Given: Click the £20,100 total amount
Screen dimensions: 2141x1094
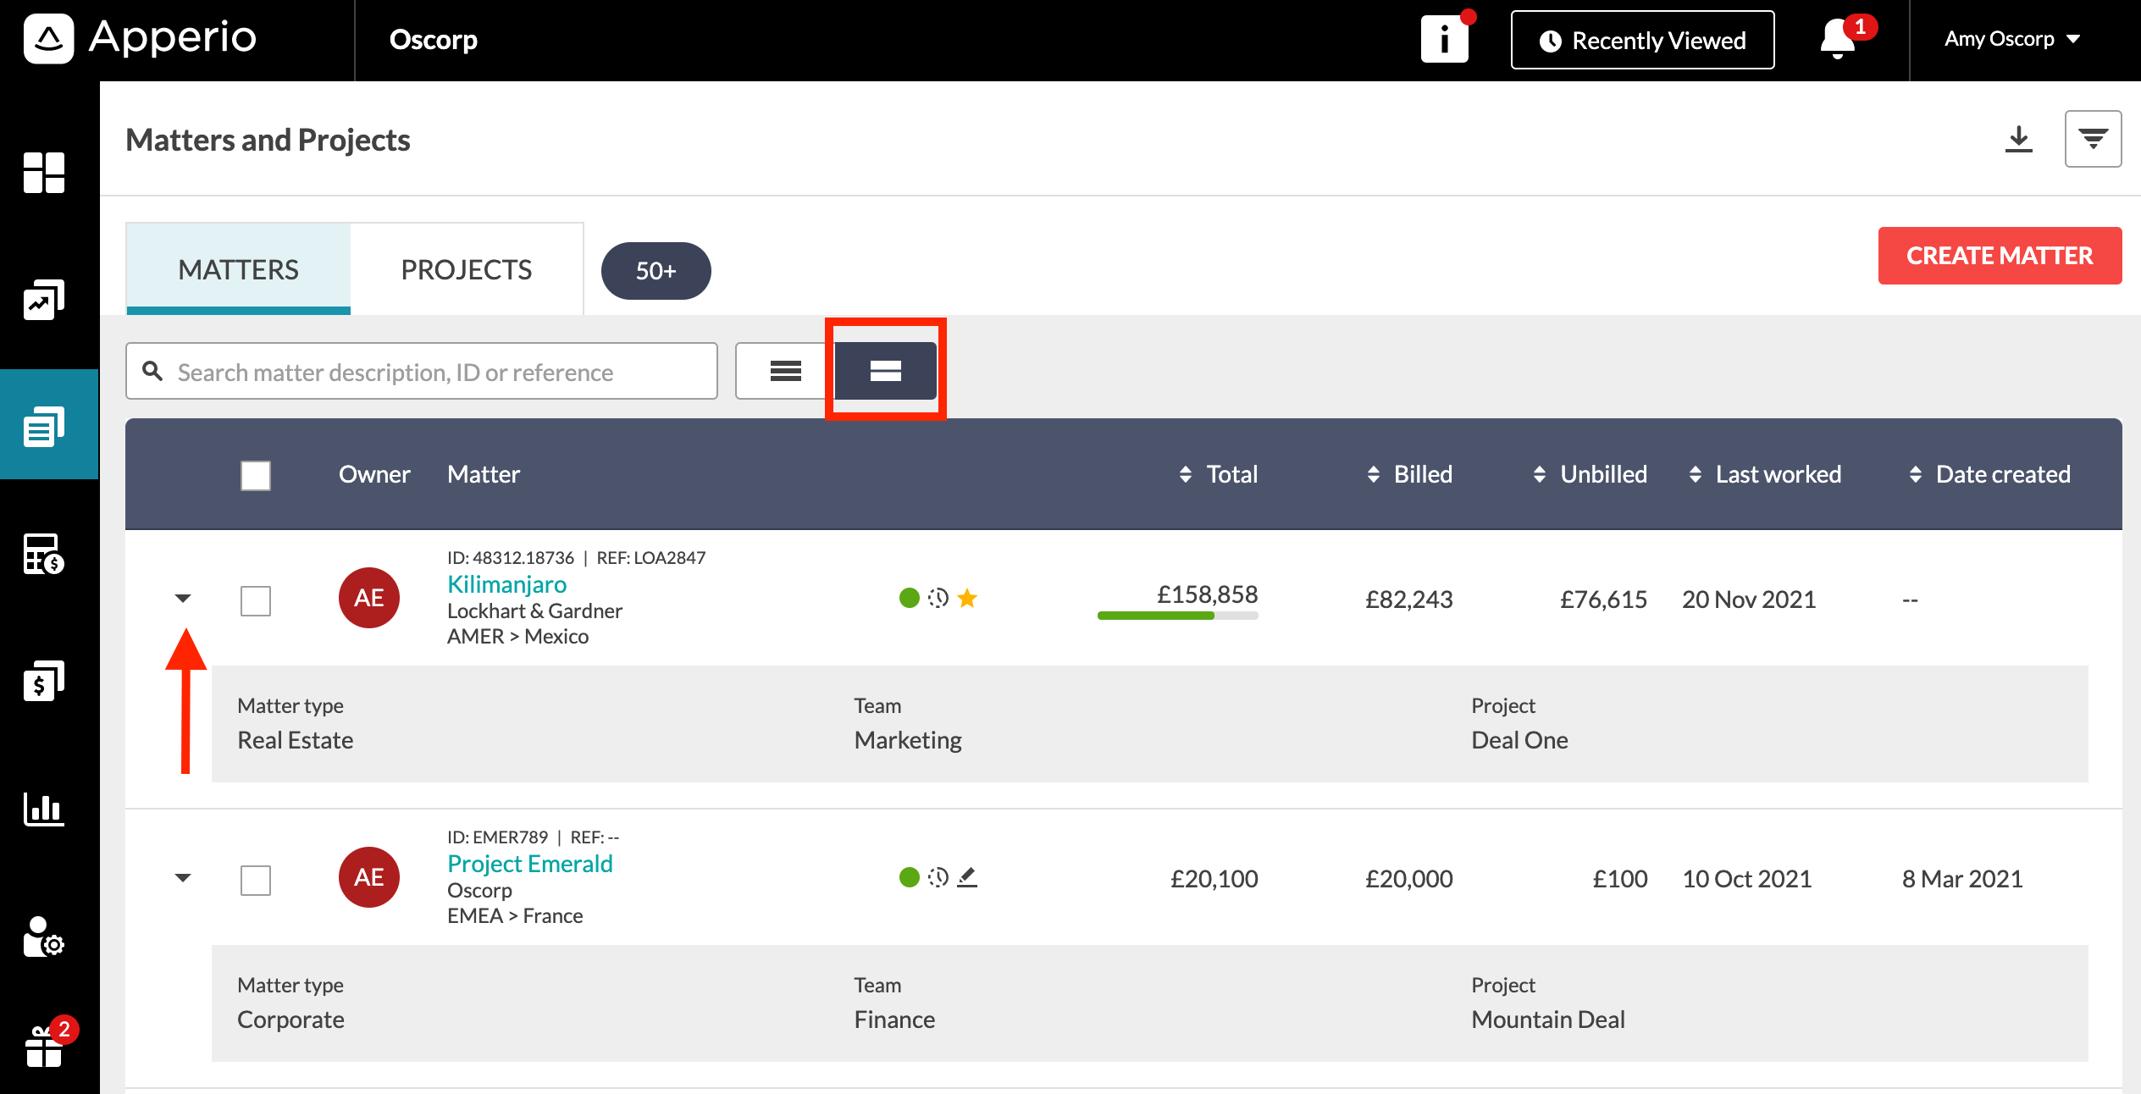Looking at the screenshot, I should pyautogui.click(x=1214, y=879).
